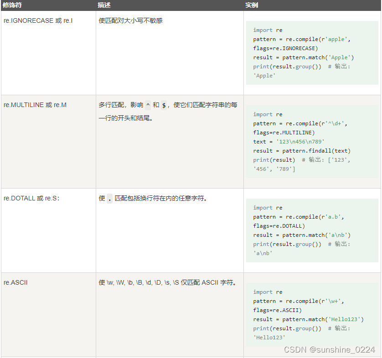Viewport: 382px width, 358px height.
Task: Click the IGNORECASE example code block
Action: (312, 52)
